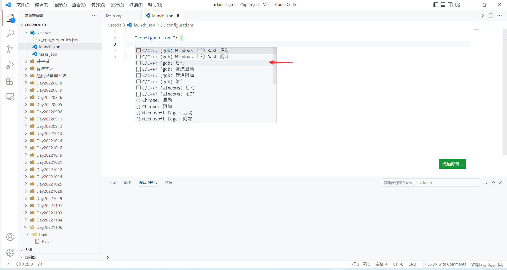The height and width of the screenshot is (270, 507).
Task: Open the 运行(R) menu
Action: point(117,5)
